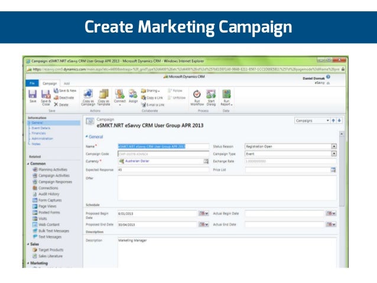Choose Save & New in ribbon
Screen dimensions: 377x283
coord(65,90)
